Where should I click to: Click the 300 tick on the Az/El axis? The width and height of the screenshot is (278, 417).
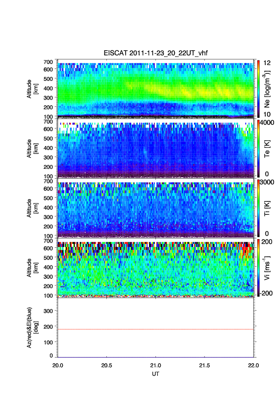pos(48,311)
